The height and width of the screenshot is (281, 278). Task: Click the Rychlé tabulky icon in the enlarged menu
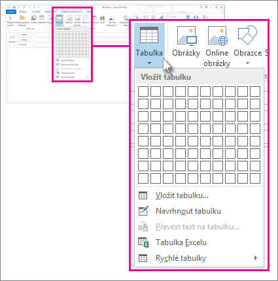click(143, 258)
